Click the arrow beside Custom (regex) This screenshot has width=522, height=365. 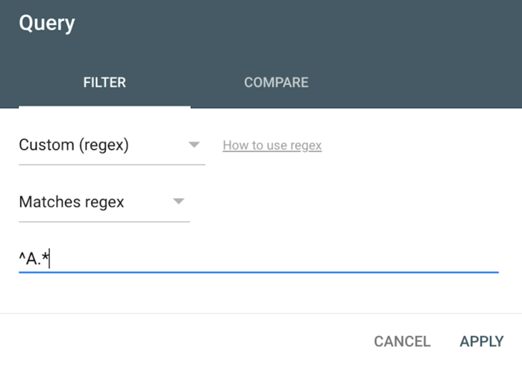click(194, 145)
